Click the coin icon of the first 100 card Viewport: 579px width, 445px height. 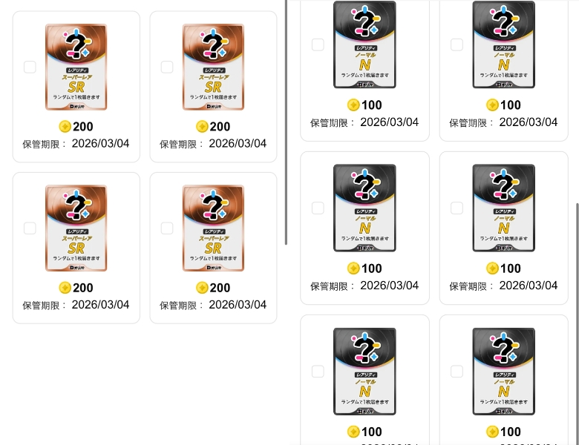pyautogui.click(x=353, y=105)
